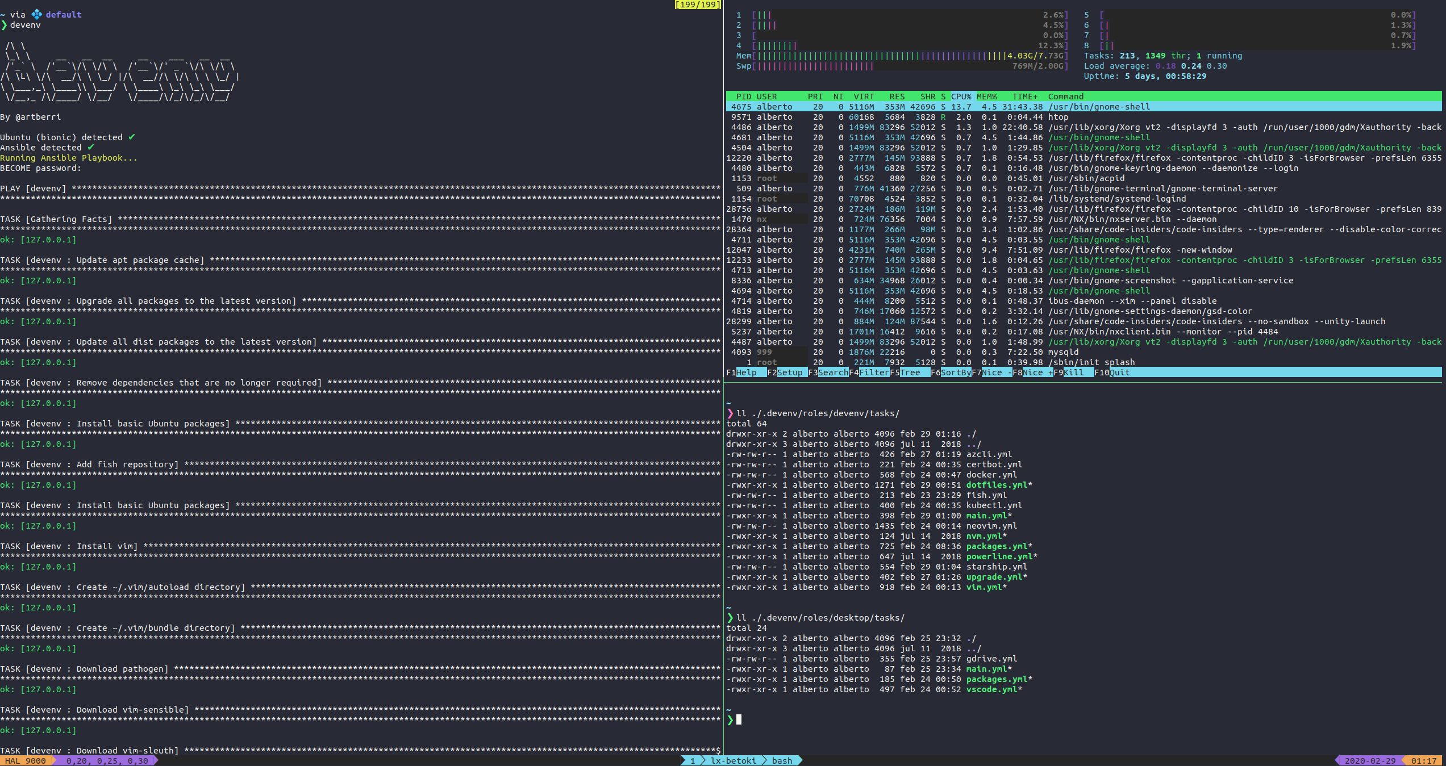
Task: Toggle sort by the MEM% column header
Action: 987,97
